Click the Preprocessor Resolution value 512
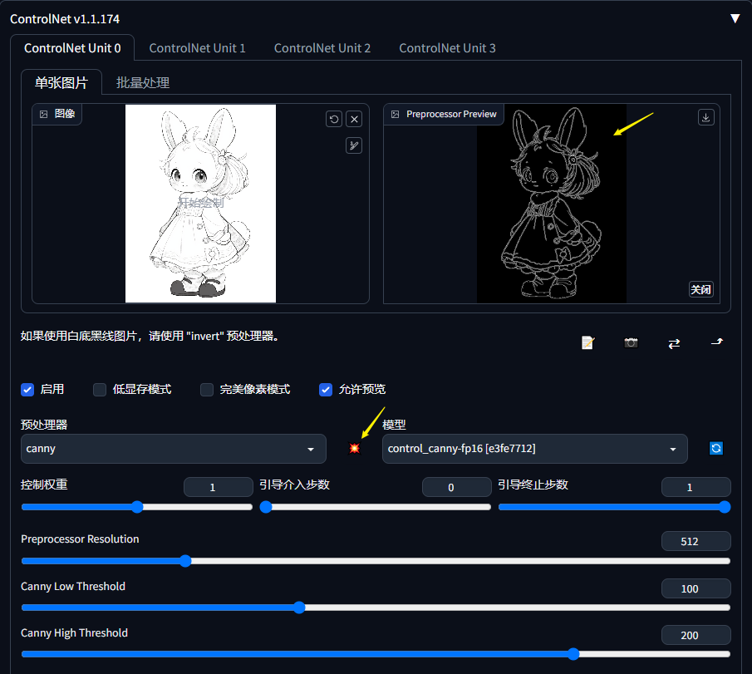752x674 pixels. click(x=695, y=541)
